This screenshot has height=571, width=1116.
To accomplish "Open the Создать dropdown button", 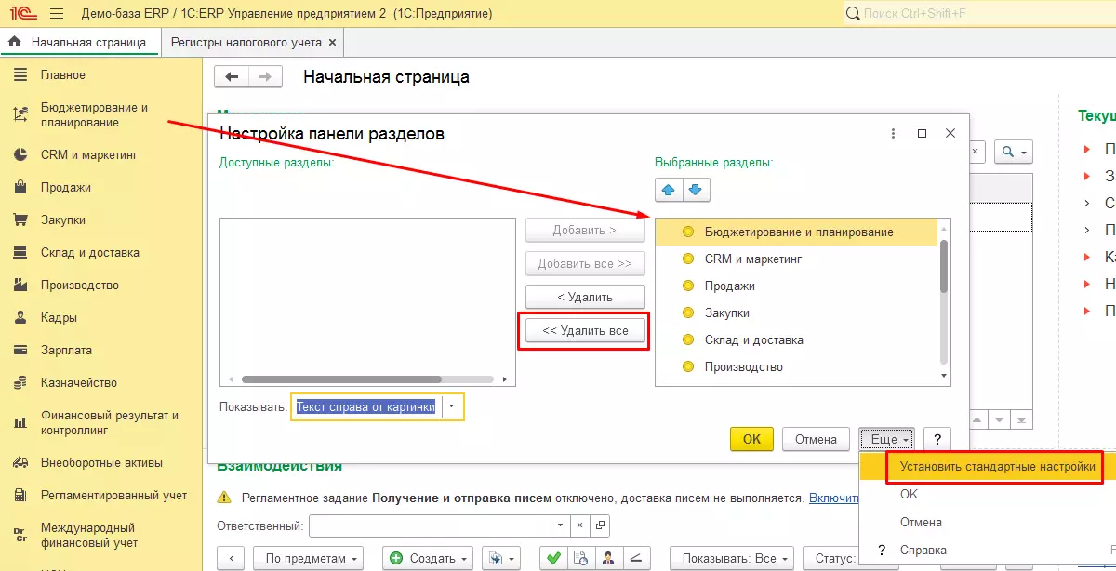I will (428, 558).
